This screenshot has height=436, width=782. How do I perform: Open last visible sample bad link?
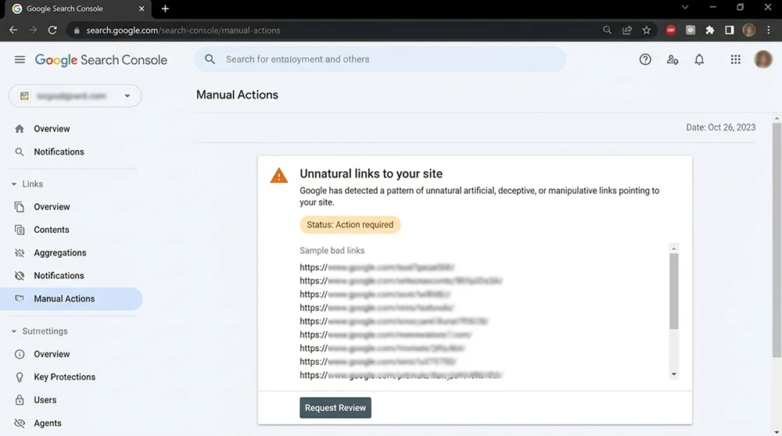coord(401,375)
